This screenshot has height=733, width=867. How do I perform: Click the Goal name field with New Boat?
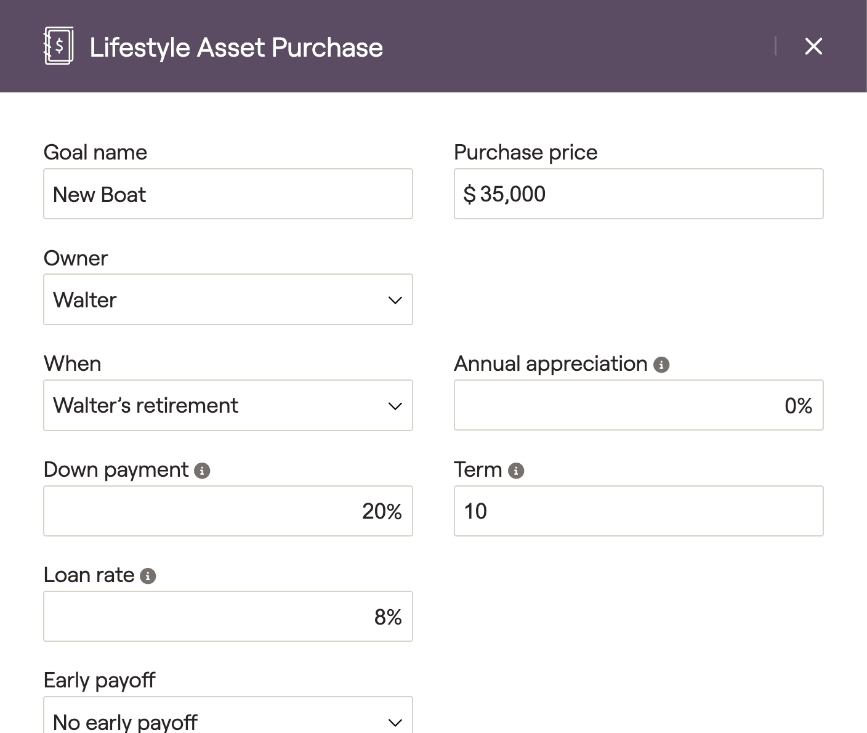pos(228,194)
